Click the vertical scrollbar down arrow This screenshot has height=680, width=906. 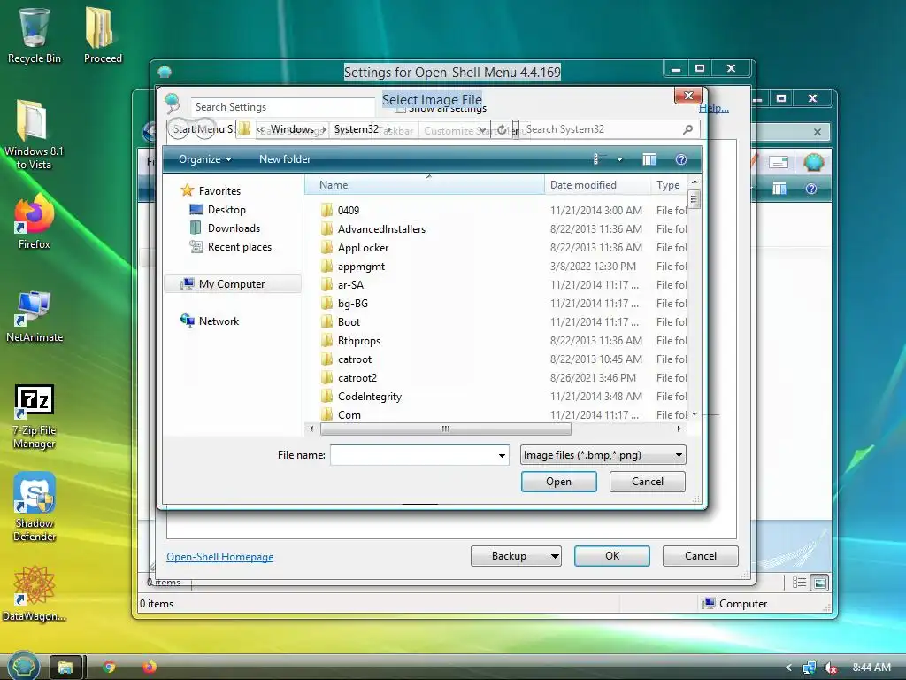(695, 414)
